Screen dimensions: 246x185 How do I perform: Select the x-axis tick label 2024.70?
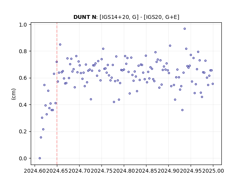(x=79, y=171)
